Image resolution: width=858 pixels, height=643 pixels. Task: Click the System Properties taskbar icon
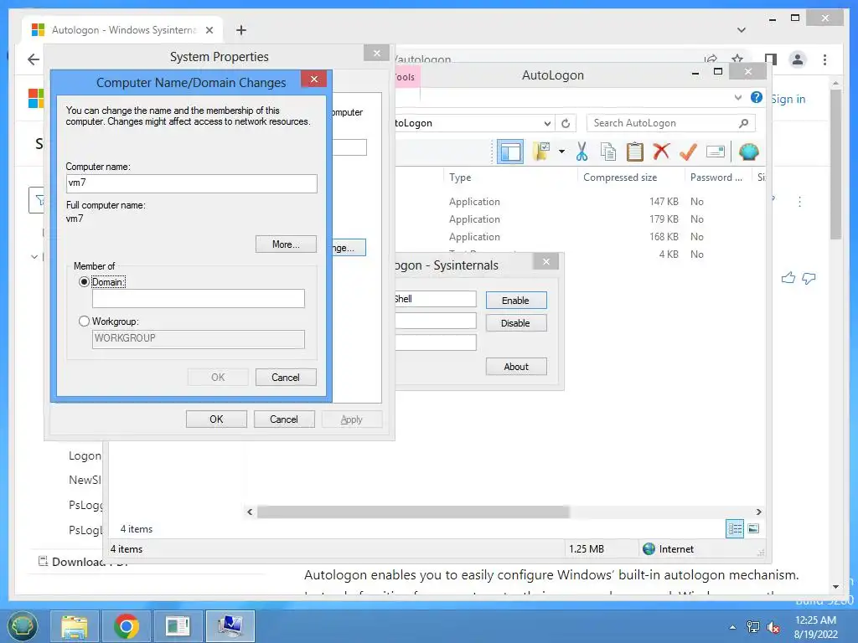click(x=230, y=626)
